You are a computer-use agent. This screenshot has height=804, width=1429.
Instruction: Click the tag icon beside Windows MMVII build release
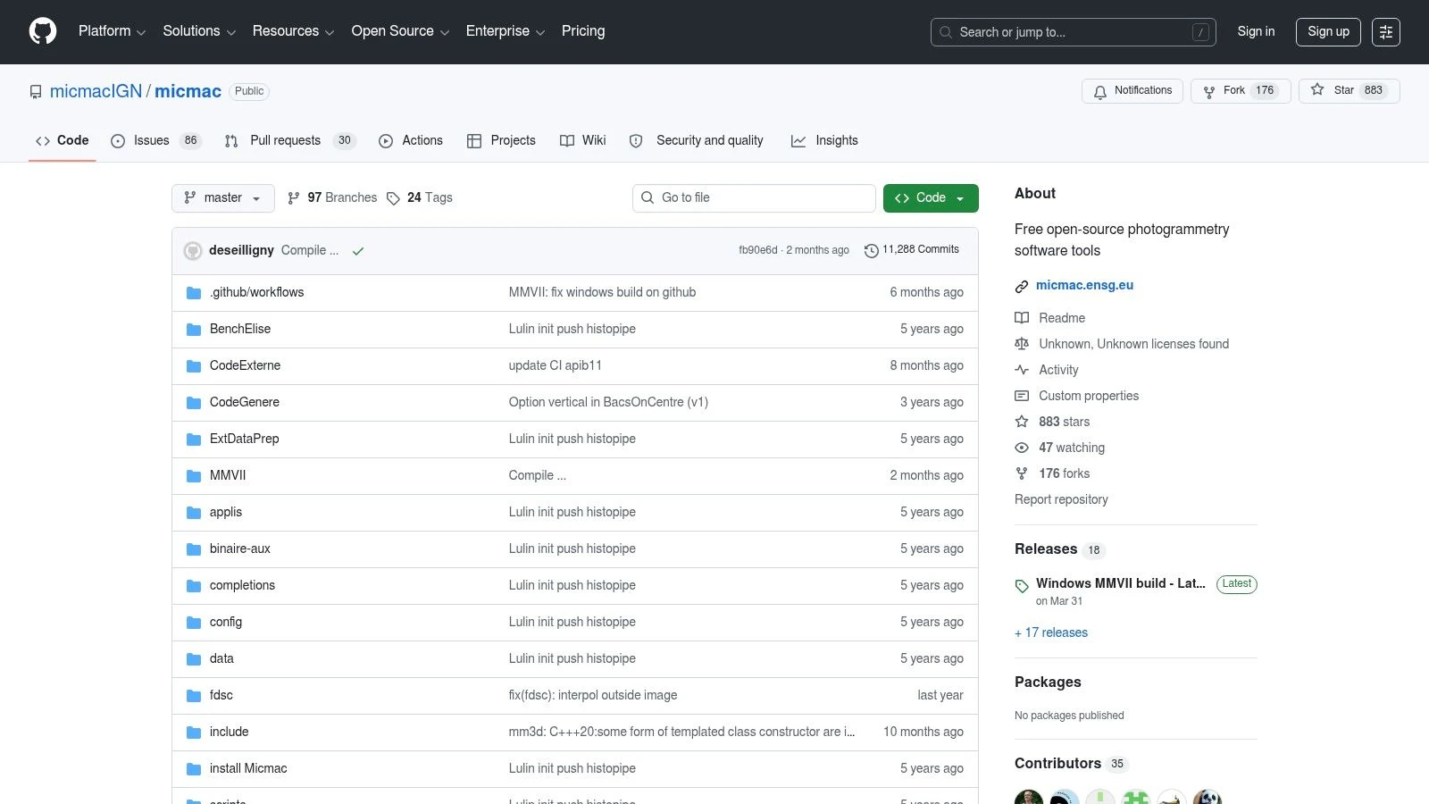click(x=1022, y=586)
